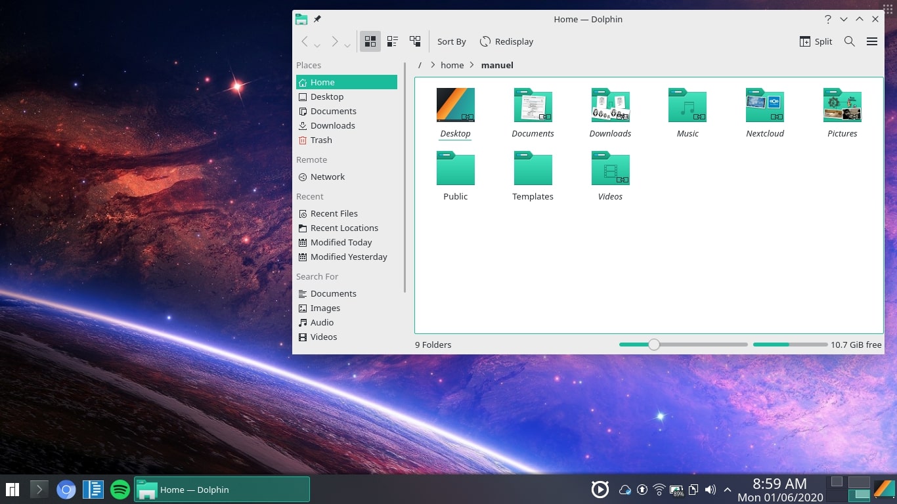This screenshot has height=504, width=897.
Task: Click the Redisplay button
Action: pyautogui.click(x=506, y=41)
